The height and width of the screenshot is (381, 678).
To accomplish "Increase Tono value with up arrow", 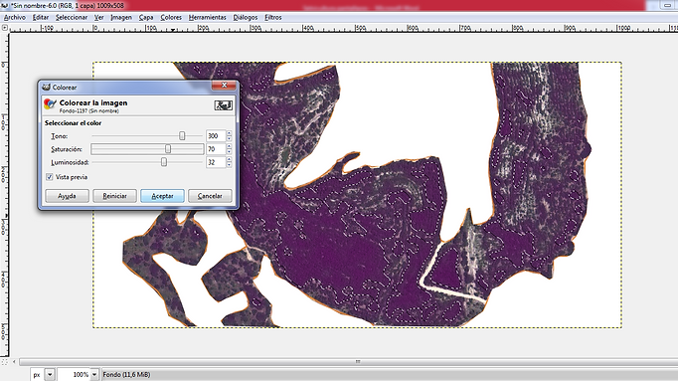I will click(229, 133).
